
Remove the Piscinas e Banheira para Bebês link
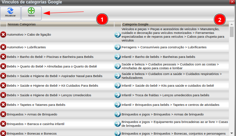pos(3,57)
